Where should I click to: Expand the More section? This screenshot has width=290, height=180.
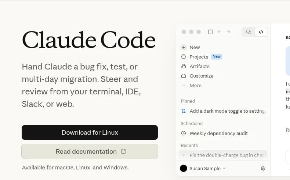[196, 86]
